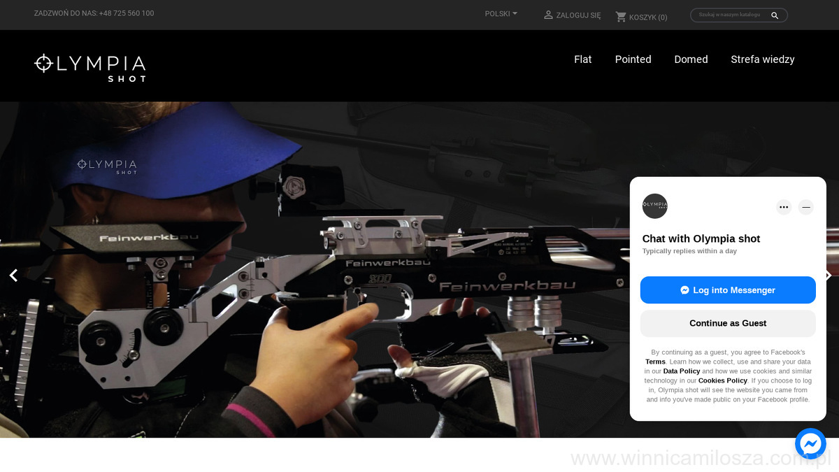
Task: Advance to the next slide arrow
Action: tap(828, 276)
